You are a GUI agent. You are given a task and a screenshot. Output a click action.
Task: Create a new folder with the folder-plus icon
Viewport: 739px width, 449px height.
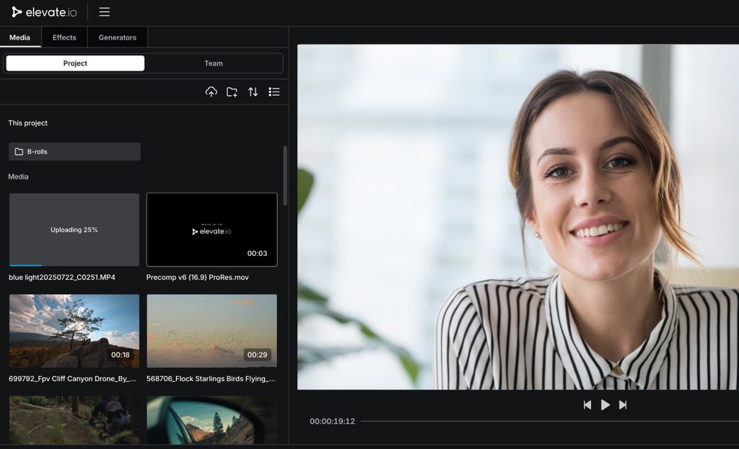pos(232,92)
